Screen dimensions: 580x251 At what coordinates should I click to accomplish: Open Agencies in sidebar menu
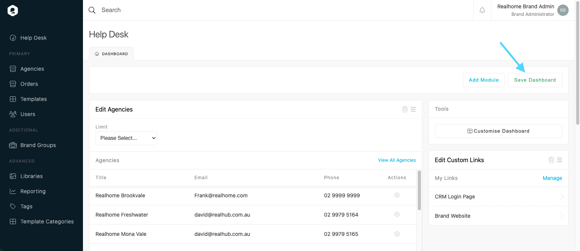pyautogui.click(x=32, y=69)
